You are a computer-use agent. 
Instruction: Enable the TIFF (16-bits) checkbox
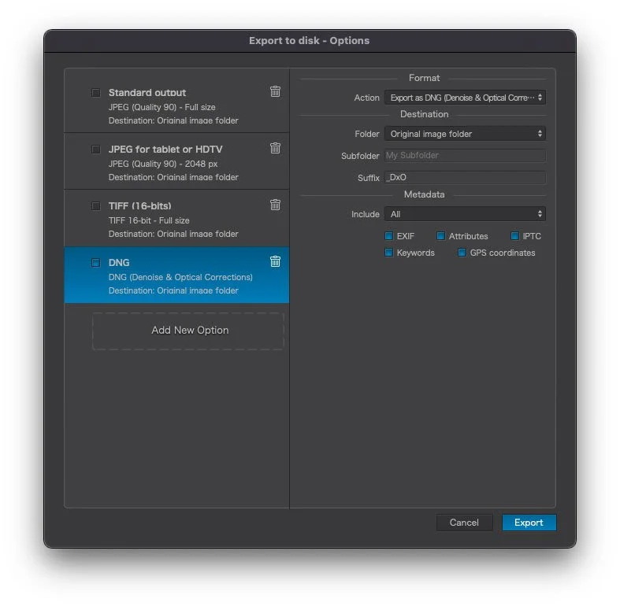click(x=95, y=206)
